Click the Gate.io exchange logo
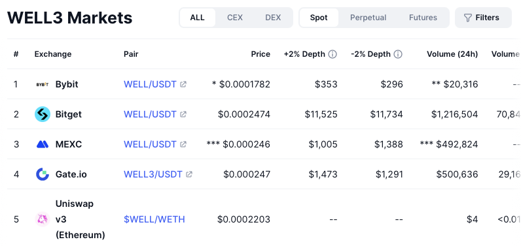521x246 pixels. pos(42,174)
